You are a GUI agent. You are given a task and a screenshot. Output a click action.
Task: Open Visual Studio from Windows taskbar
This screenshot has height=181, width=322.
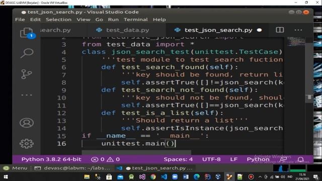point(142,176)
